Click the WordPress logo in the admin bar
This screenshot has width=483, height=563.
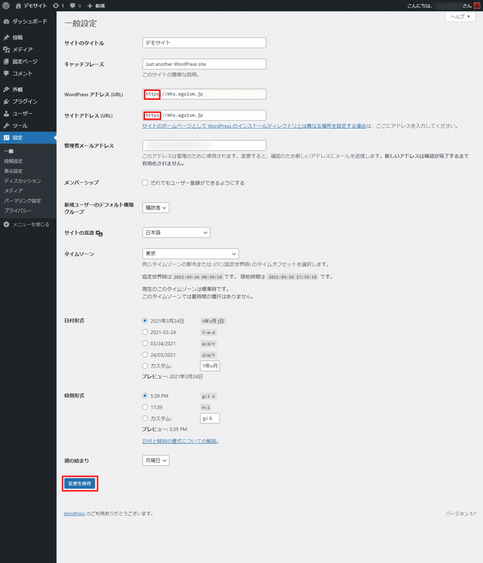[7, 5]
